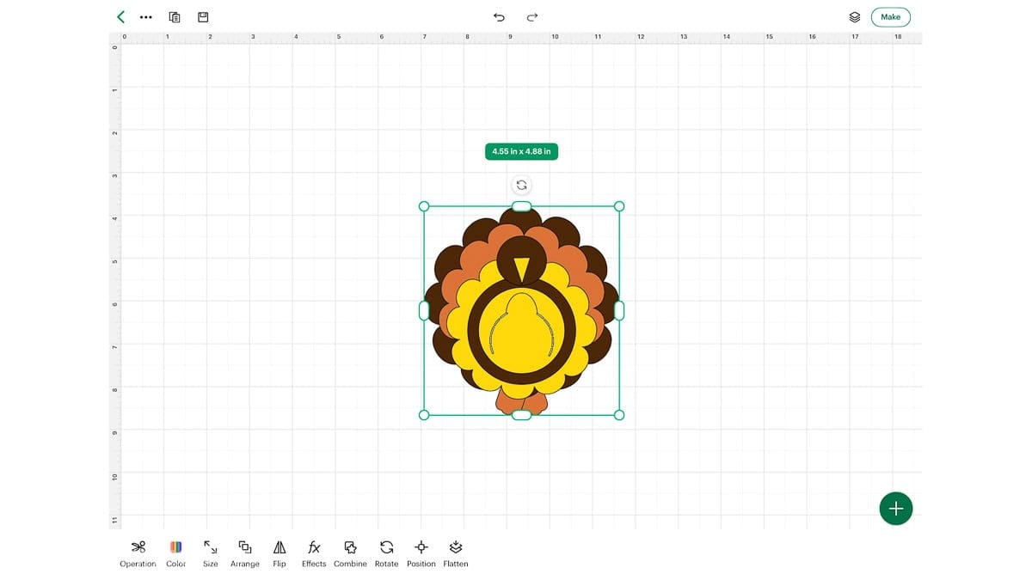
Task: Click the copy/paste clipboard icon
Action: pyautogui.click(x=175, y=17)
